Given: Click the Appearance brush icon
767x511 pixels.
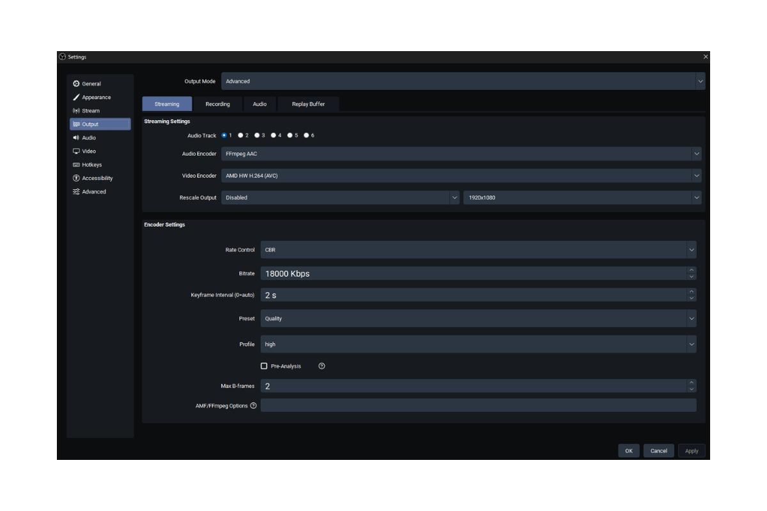Looking at the screenshot, I should click(x=76, y=97).
